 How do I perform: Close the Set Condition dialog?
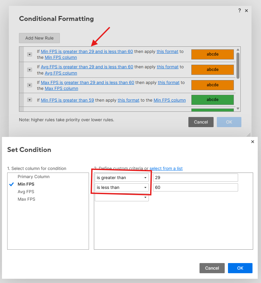point(252,142)
